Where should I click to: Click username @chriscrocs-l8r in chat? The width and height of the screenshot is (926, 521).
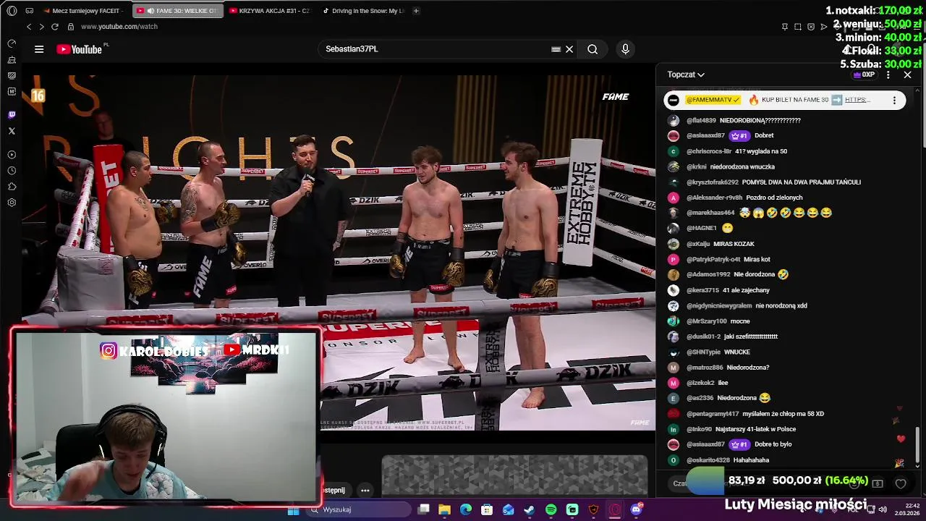(x=709, y=151)
